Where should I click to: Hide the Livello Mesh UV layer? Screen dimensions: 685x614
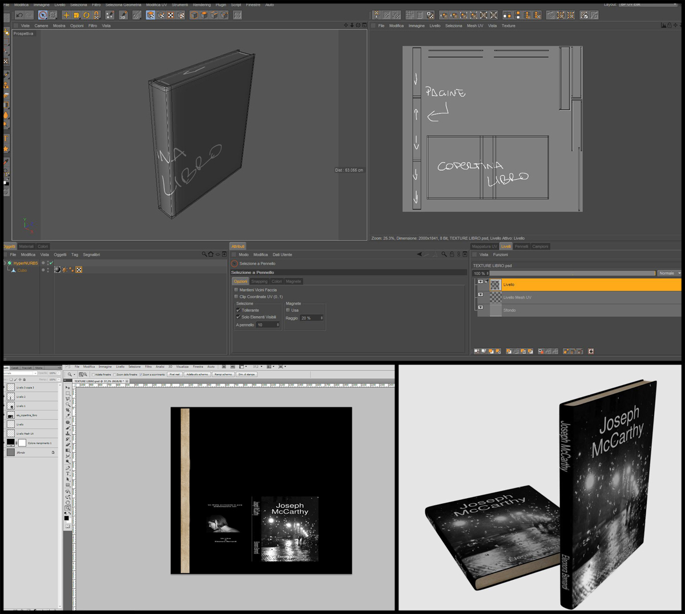pos(481,295)
